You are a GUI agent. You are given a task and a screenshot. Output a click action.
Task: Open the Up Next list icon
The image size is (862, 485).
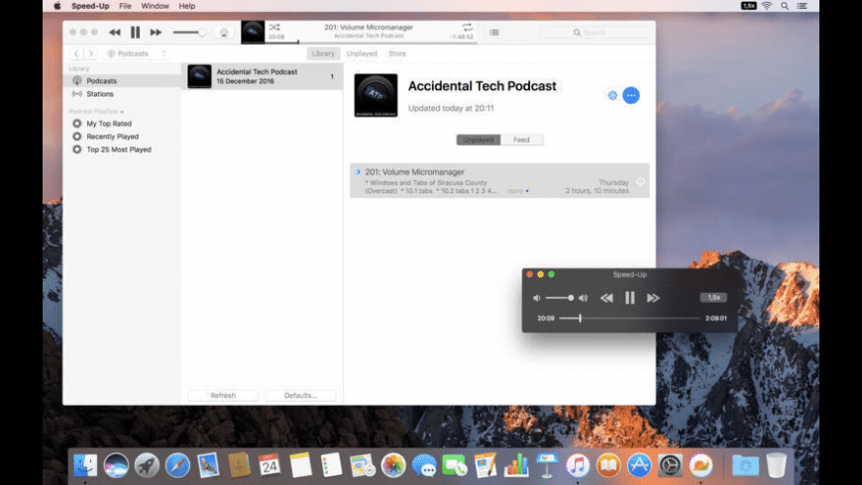pos(494,33)
